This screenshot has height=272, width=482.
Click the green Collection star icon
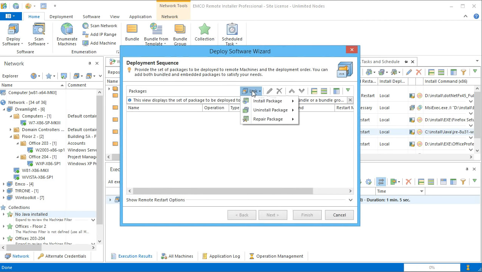[x=205, y=30]
